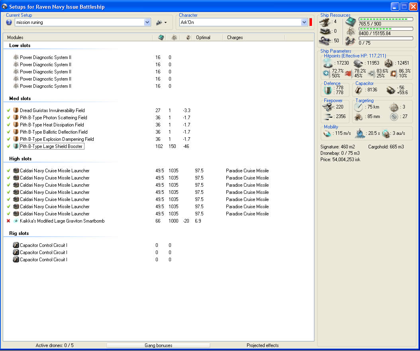Sort by the Charges column header
This screenshot has height=351, width=420.
point(254,37)
